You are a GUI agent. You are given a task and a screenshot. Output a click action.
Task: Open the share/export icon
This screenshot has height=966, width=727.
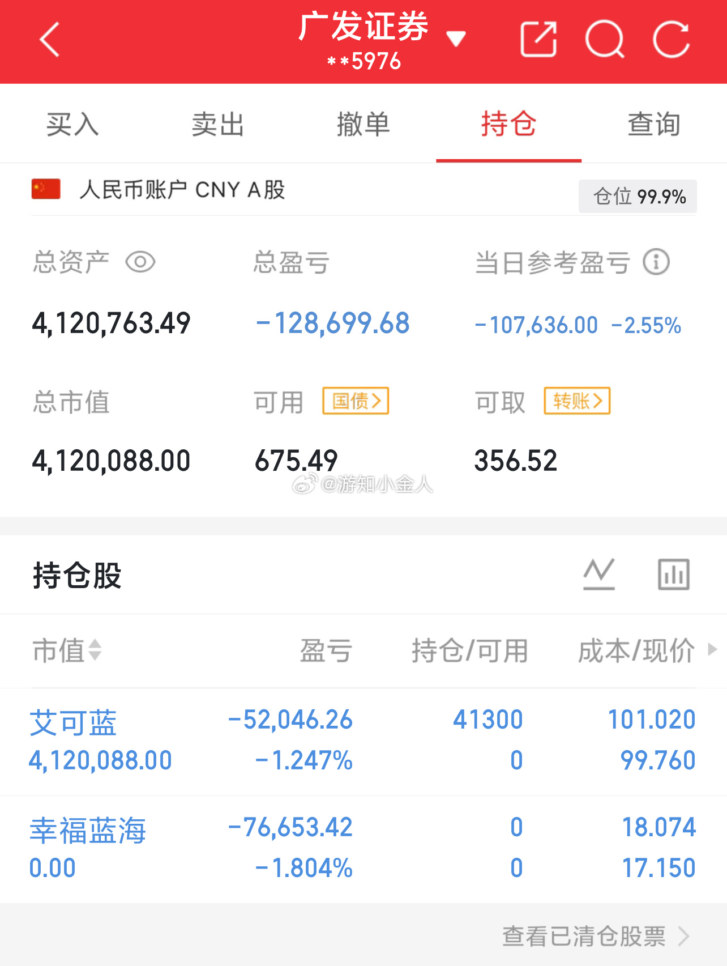pyautogui.click(x=538, y=39)
